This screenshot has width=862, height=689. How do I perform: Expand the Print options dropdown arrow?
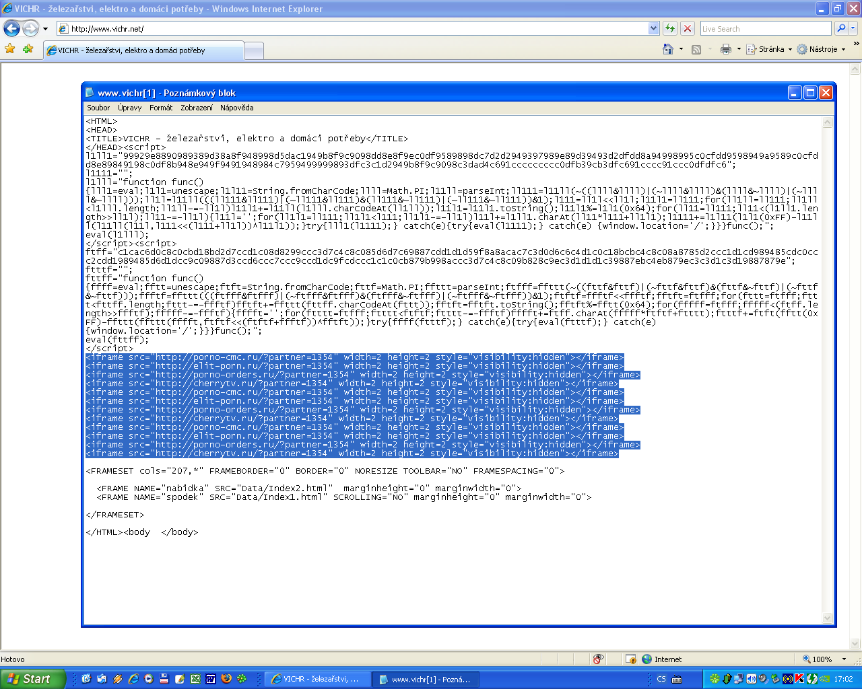point(739,49)
